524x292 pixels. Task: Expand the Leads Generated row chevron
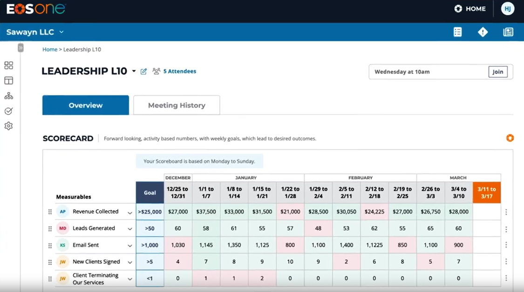tap(129, 229)
